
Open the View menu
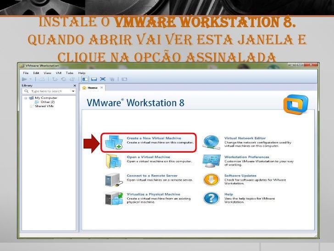tap(47, 73)
